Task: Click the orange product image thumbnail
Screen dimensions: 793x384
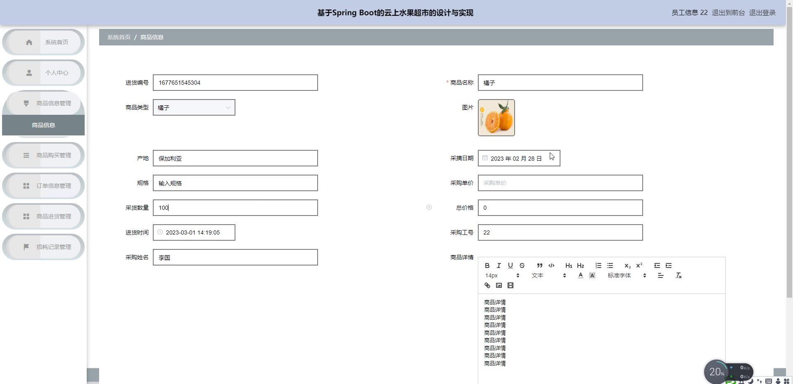Action: pyautogui.click(x=496, y=118)
